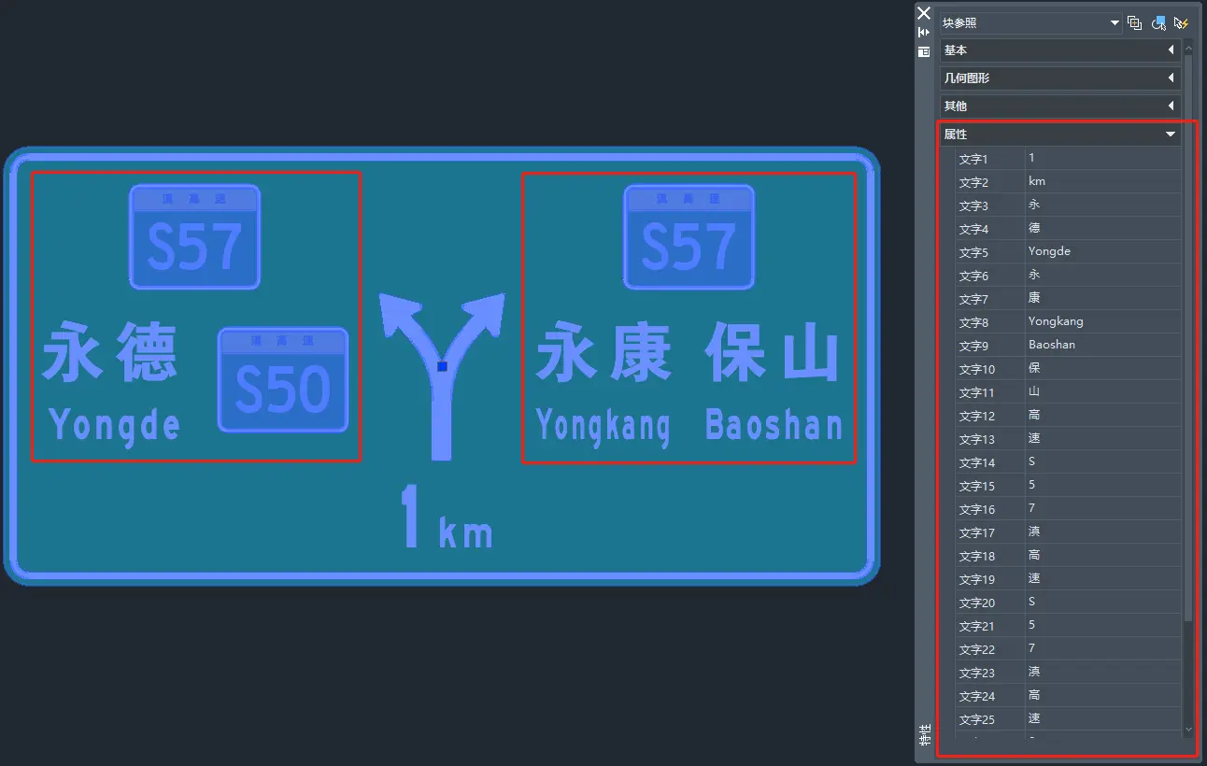Click the Toggle PICKADD value icon
Image resolution: width=1207 pixels, height=766 pixels.
point(1135,23)
